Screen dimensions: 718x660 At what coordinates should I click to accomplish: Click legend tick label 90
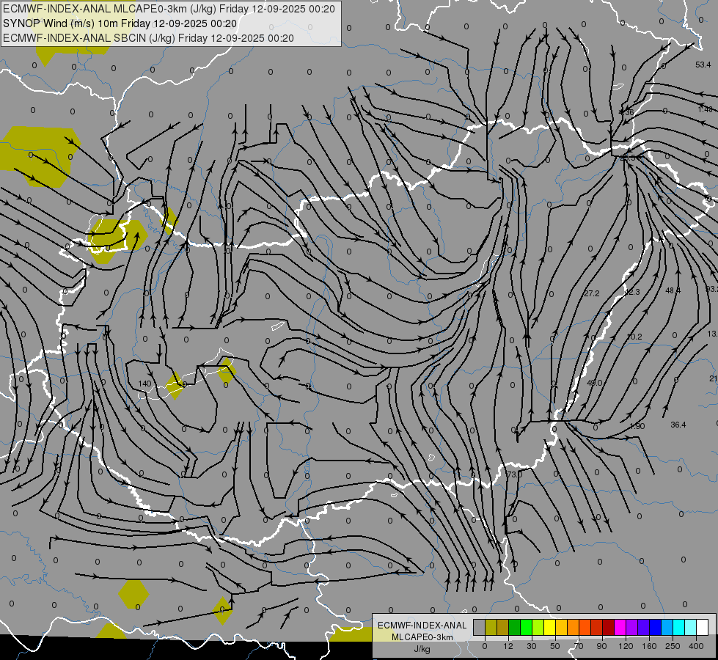601,646
